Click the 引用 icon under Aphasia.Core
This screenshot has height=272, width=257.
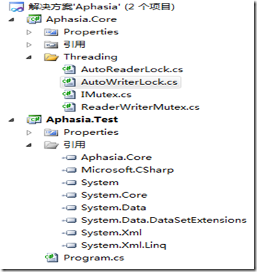tap(51, 44)
